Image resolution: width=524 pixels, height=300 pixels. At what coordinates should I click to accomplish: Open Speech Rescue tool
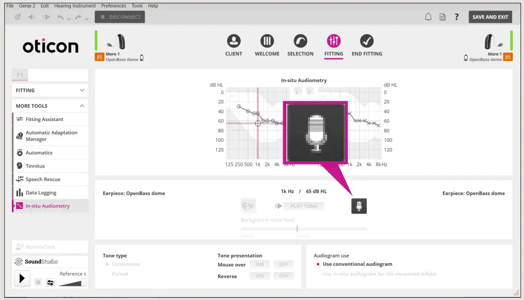click(x=51, y=179)
